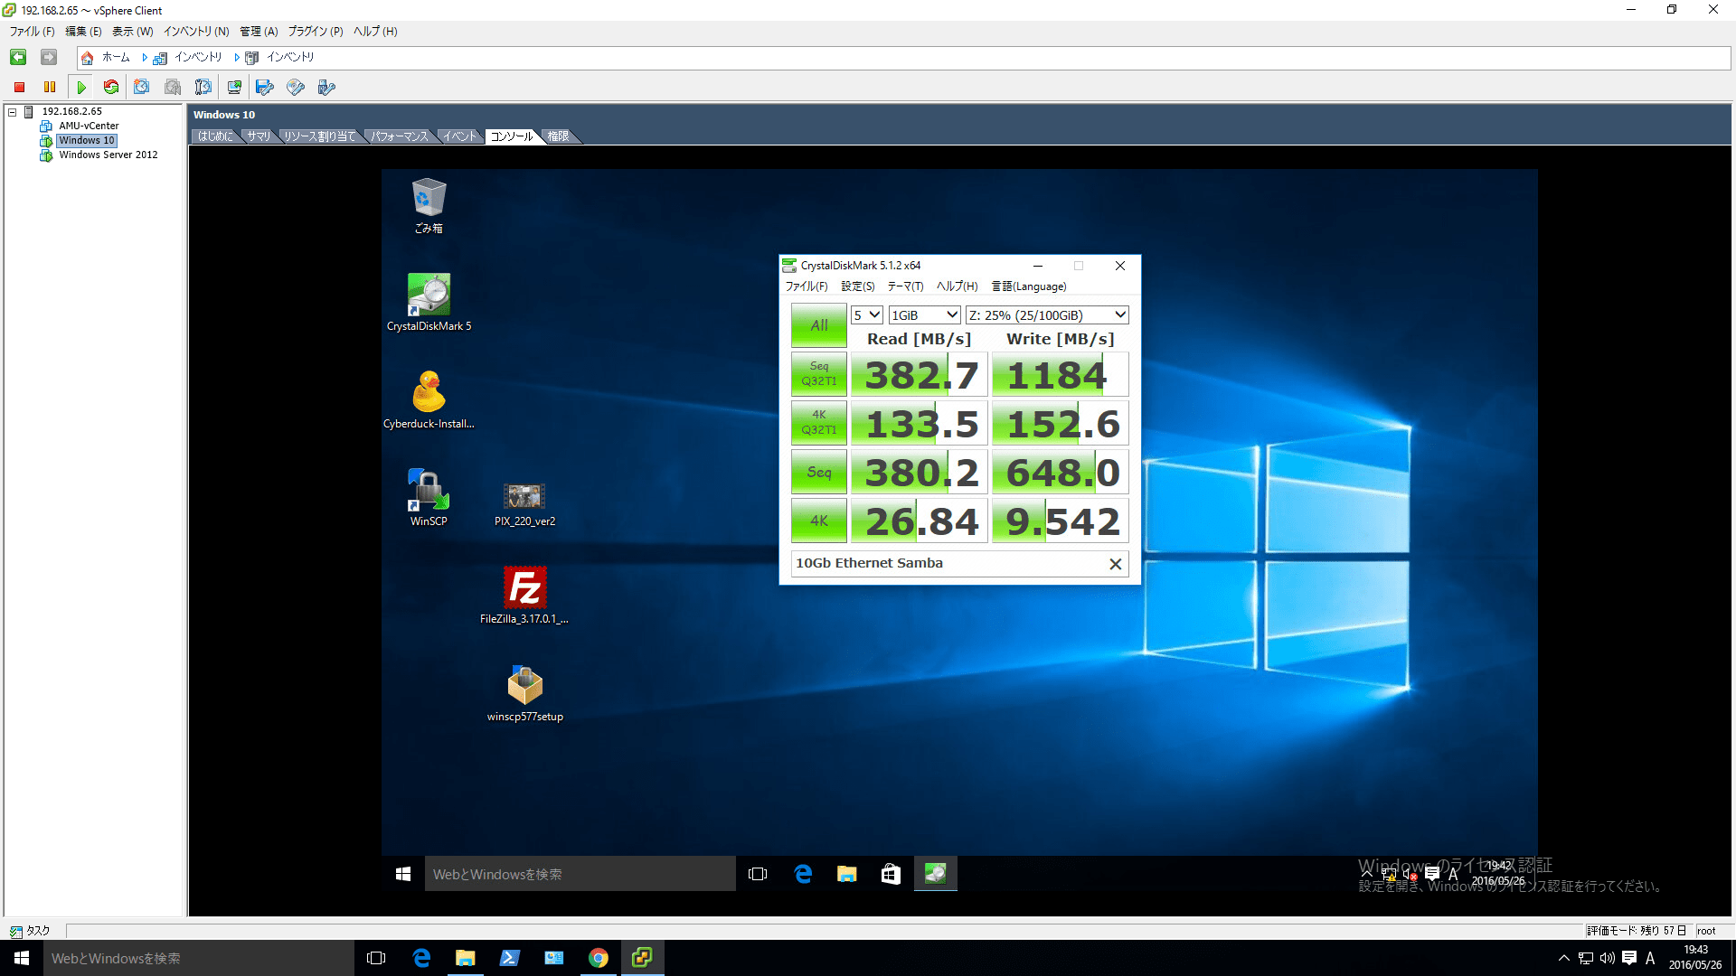Open CrystalDiskMark ファイル(F) menu
This screenshot has width=1736, height=976.
[807, 286]
